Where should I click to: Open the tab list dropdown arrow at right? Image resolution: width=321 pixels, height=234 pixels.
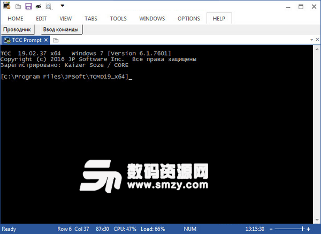[x=311, y=40]
